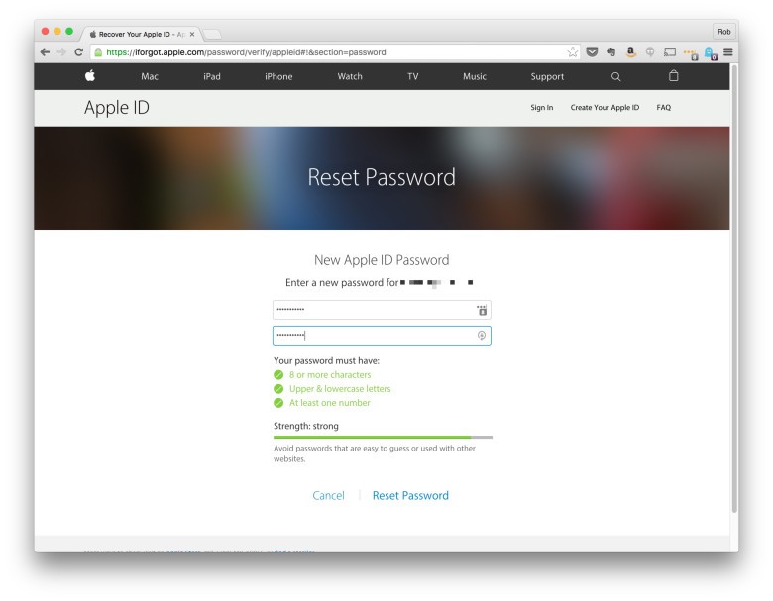Click the Cancel link

tap(328, 495)
